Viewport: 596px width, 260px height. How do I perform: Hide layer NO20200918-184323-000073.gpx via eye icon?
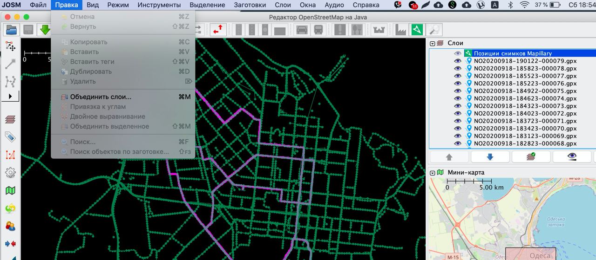[458, 106]
